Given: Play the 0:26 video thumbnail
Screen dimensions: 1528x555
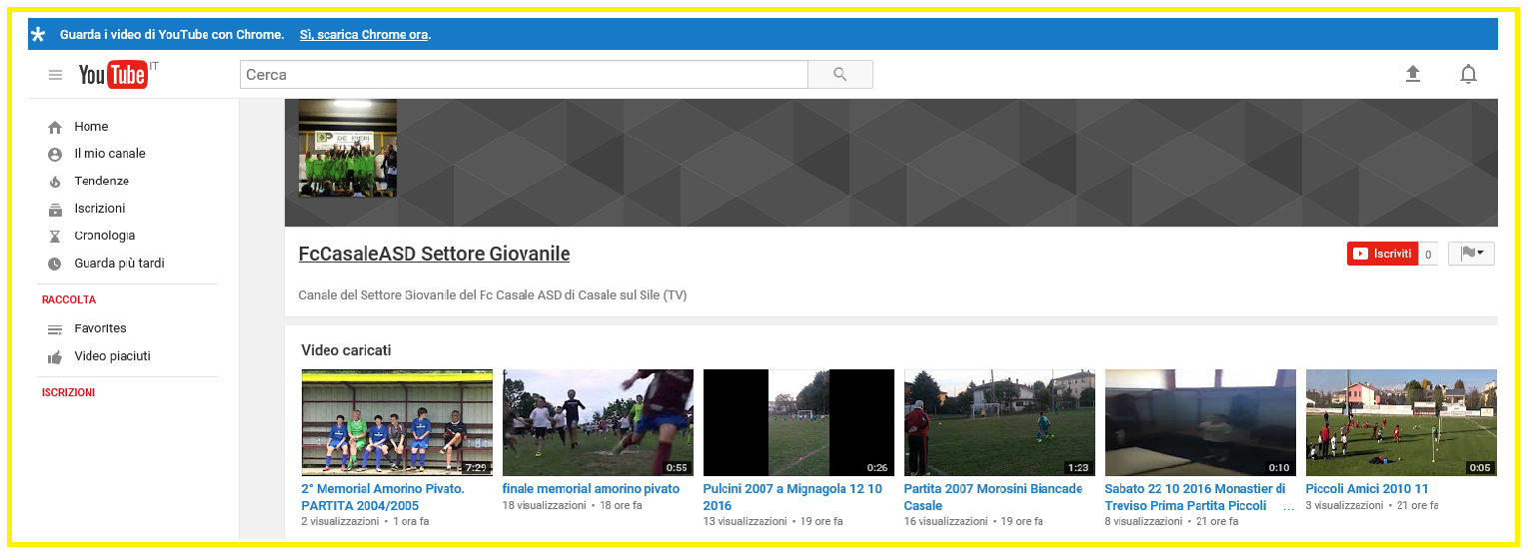Looking at the screenshot, I should 798,422.
